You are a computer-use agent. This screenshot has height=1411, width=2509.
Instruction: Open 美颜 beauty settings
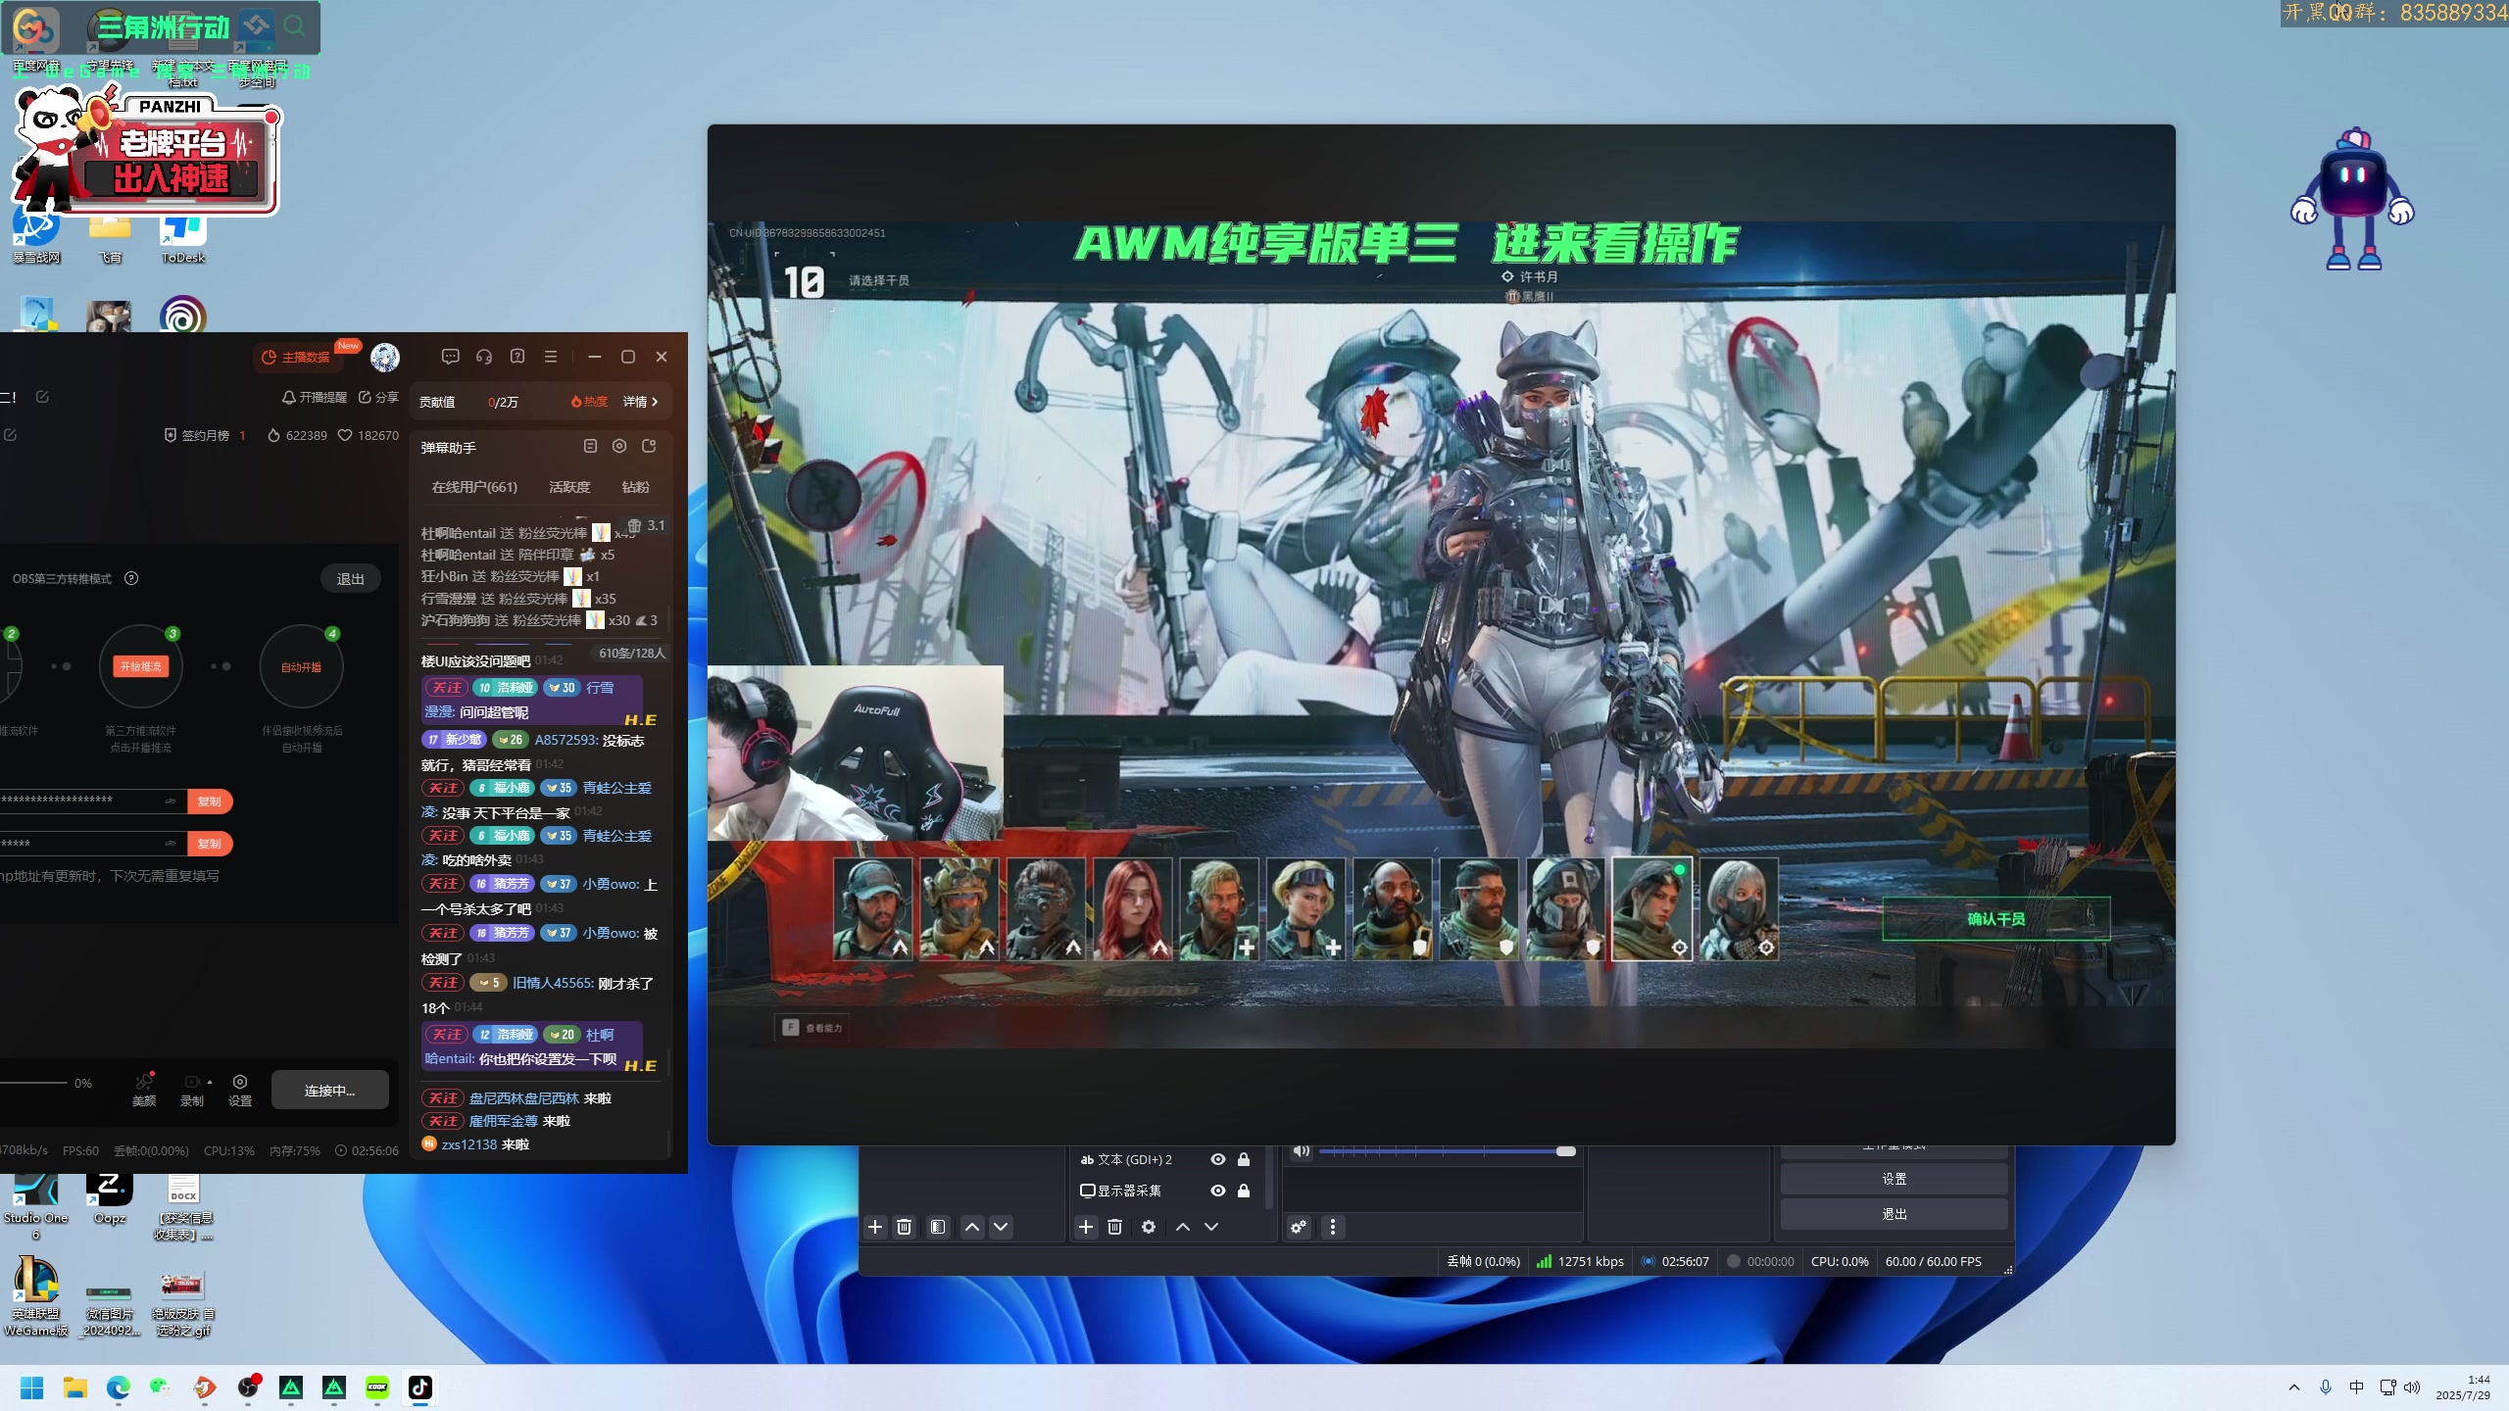[144, 1090]
